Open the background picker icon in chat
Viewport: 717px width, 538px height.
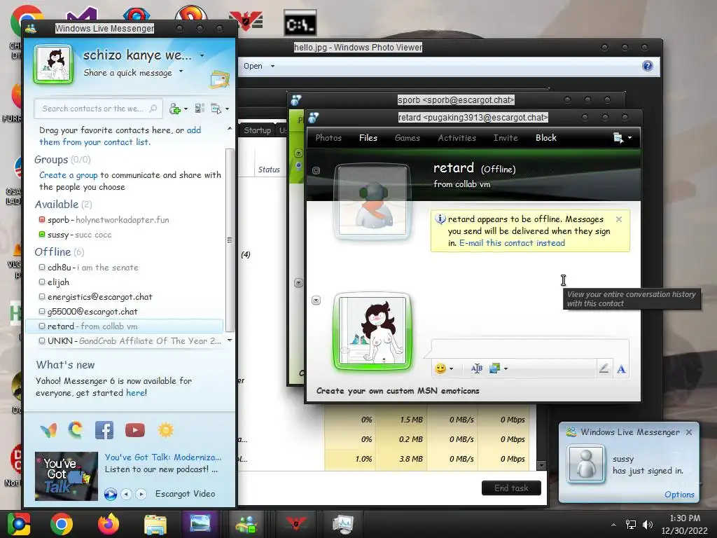[x=494, y=368]
